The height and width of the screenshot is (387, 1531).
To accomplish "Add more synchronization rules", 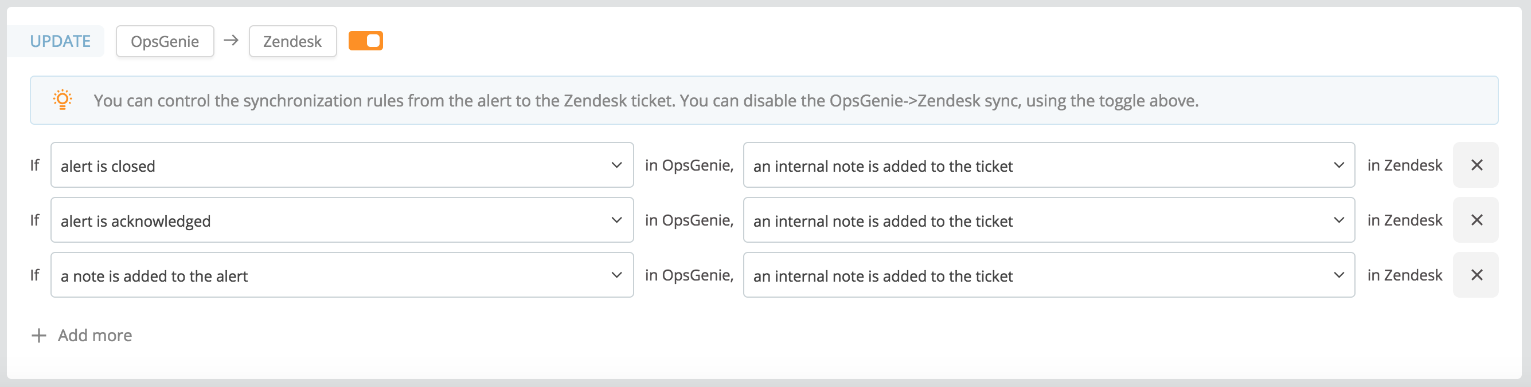I will tap(94, 335).
